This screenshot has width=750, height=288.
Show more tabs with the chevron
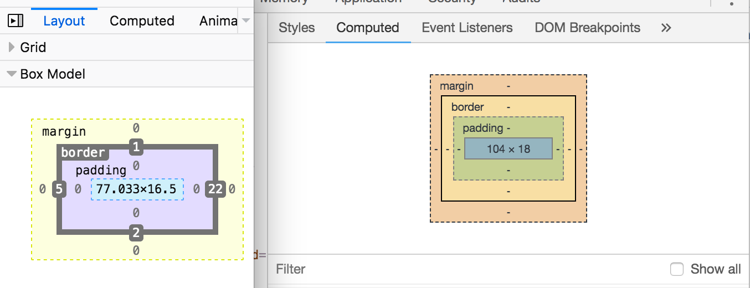pos(666,28)
